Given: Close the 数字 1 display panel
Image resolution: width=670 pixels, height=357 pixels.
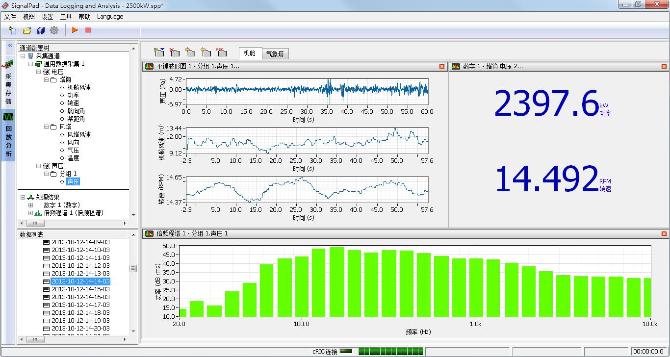Looking at the screenshot, I should [664, 66].
